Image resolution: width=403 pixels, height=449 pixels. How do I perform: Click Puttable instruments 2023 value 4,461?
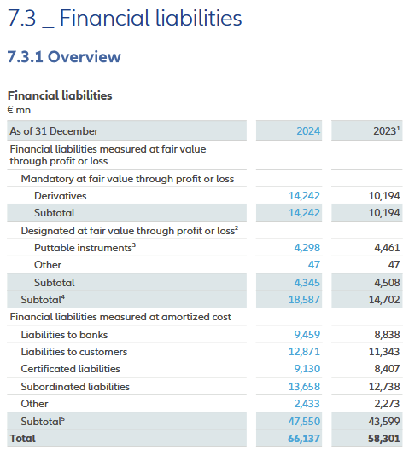tap(387, 248)
